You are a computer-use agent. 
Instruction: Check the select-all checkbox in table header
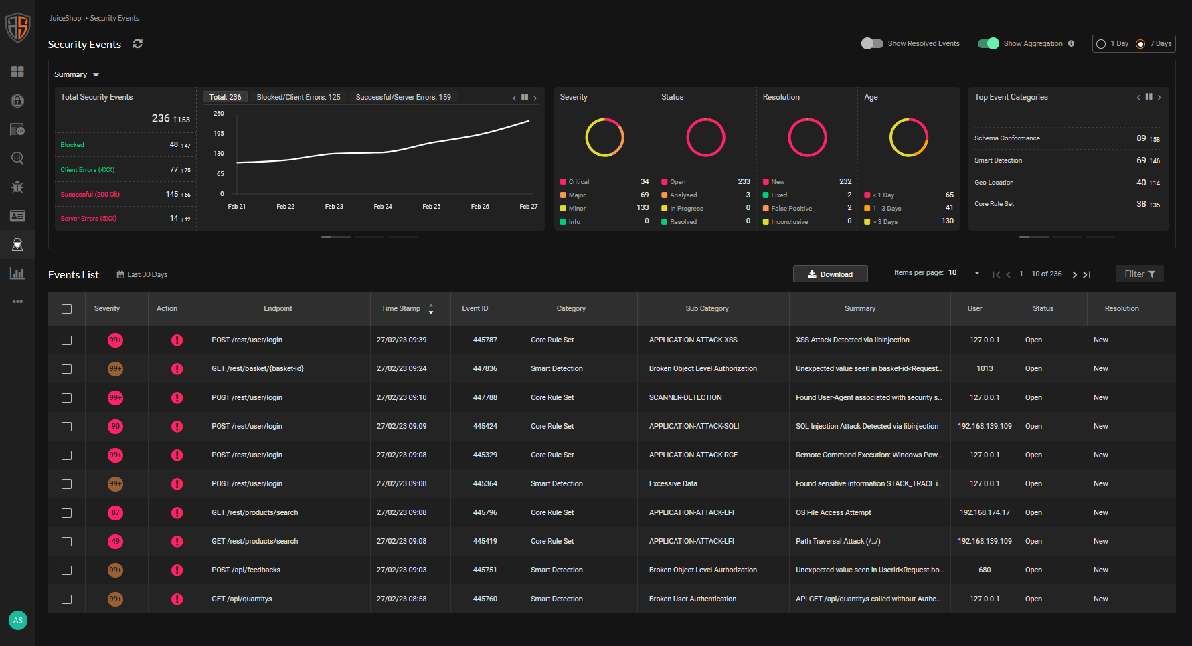click(x=66, y=309)
